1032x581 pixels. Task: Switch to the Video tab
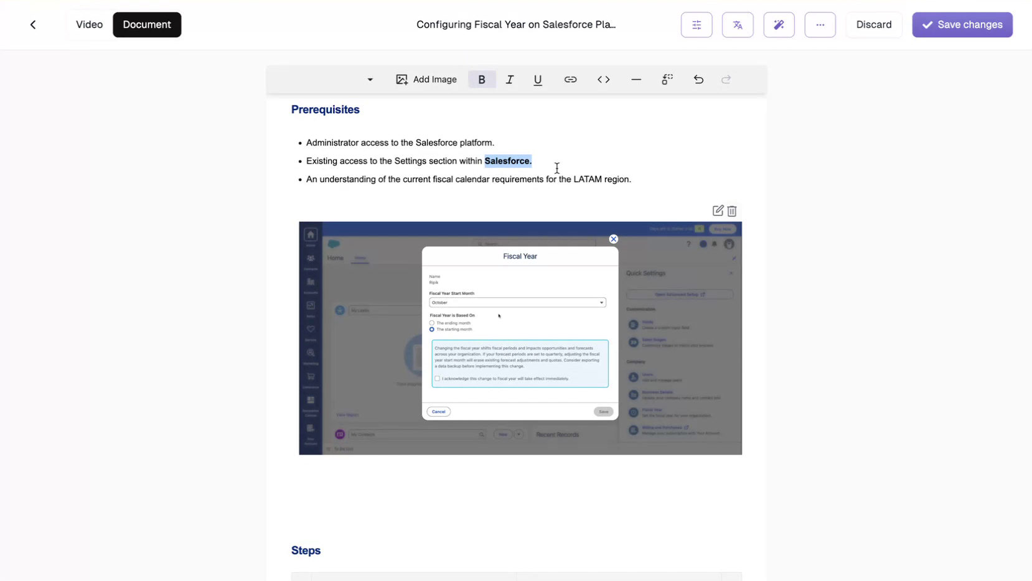click(x=89, y=25)
